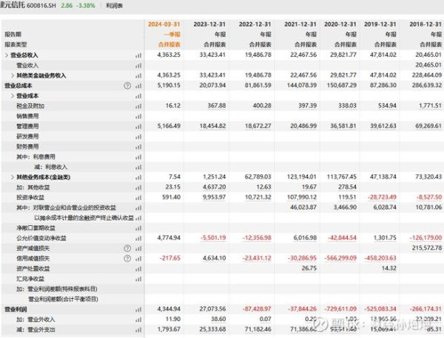
Task: Open chart icon for 加：营业外收入 row
Action: click(x=138, y=320)
